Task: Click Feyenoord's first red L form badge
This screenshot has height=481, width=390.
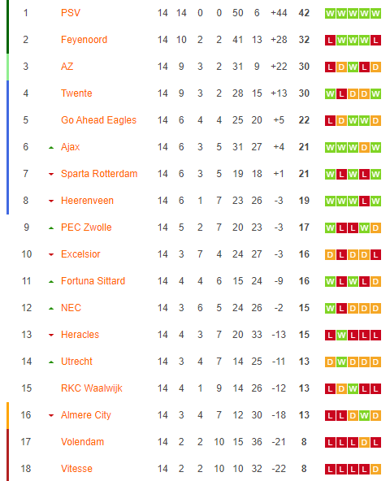Action: pos(330,40)
